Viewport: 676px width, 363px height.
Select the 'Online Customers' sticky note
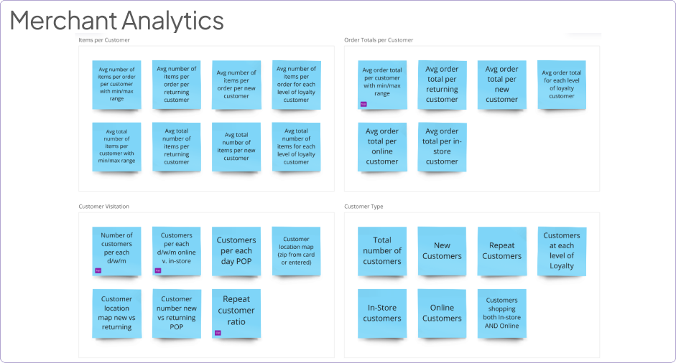pos(442,313)
